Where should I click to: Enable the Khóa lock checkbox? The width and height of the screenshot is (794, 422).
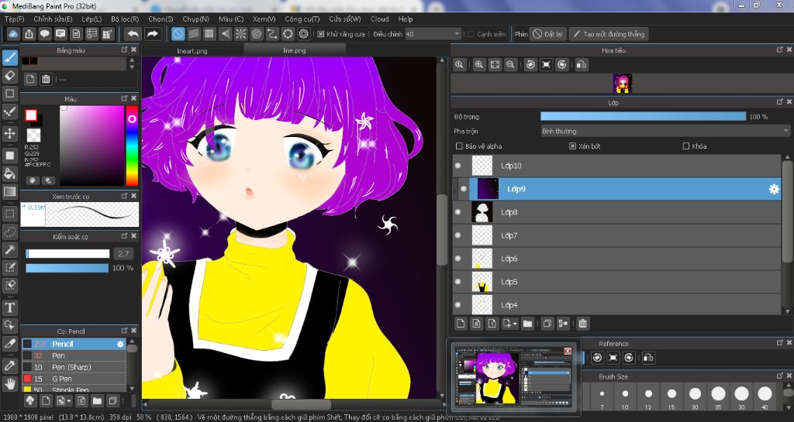pyautogui.click(x=686, y=146)
